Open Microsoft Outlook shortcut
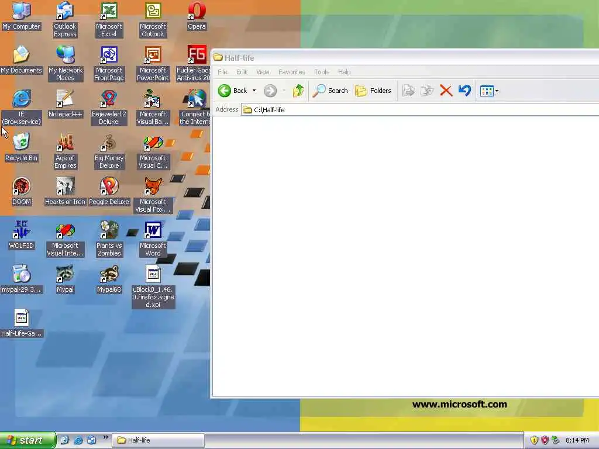599x449 pixels. (153, 20)
